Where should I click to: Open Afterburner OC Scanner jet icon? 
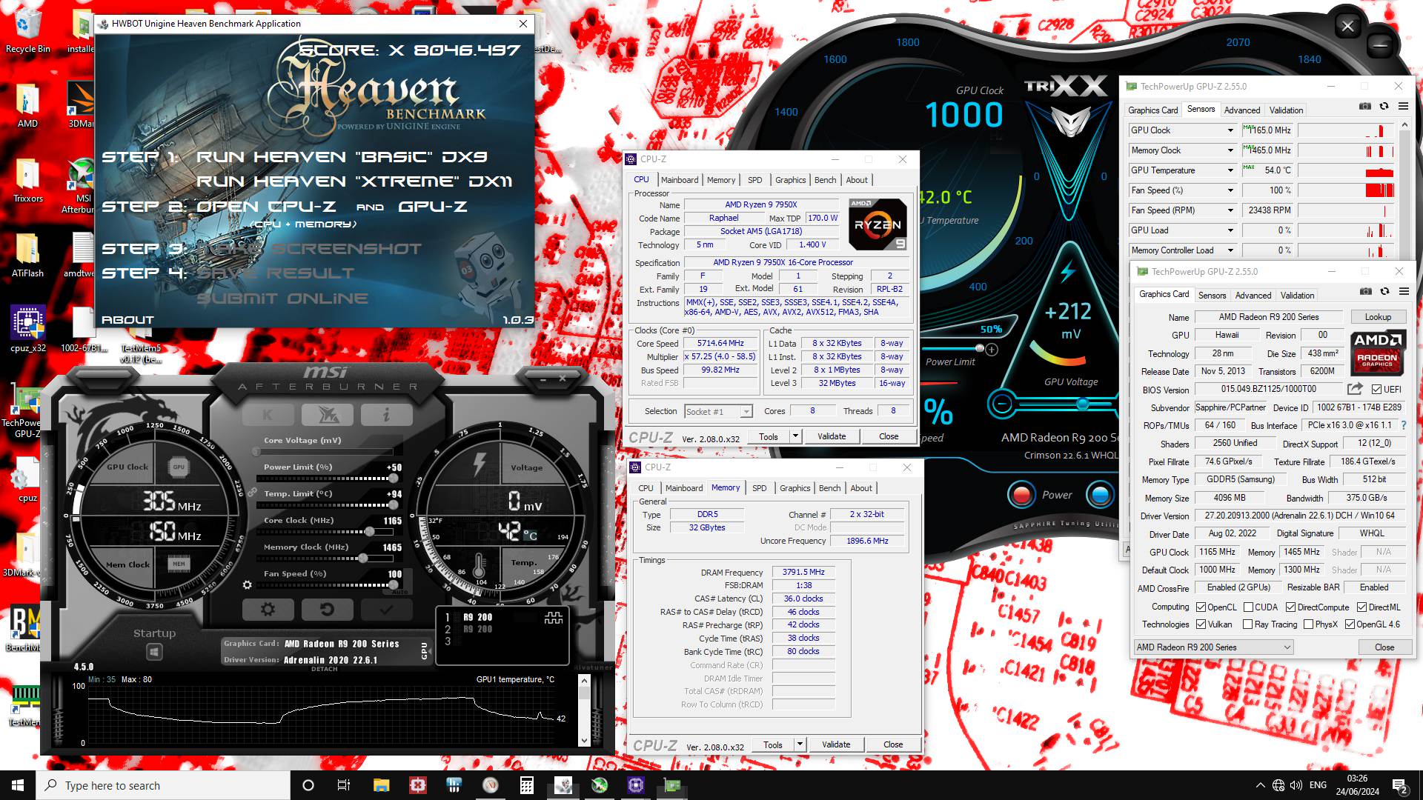[x=327, y=415]
